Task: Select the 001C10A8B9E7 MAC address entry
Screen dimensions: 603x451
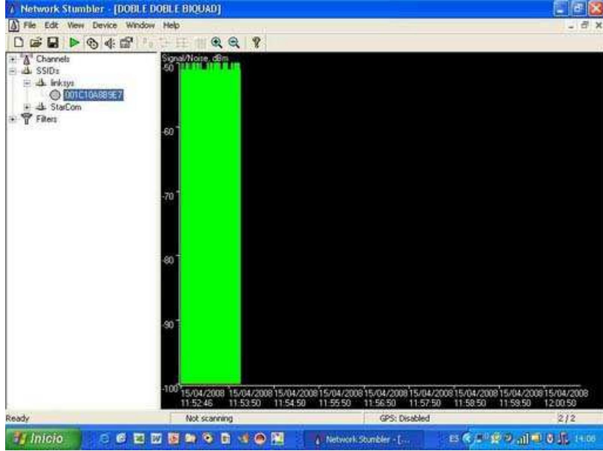Action: (x=93, y=95)
